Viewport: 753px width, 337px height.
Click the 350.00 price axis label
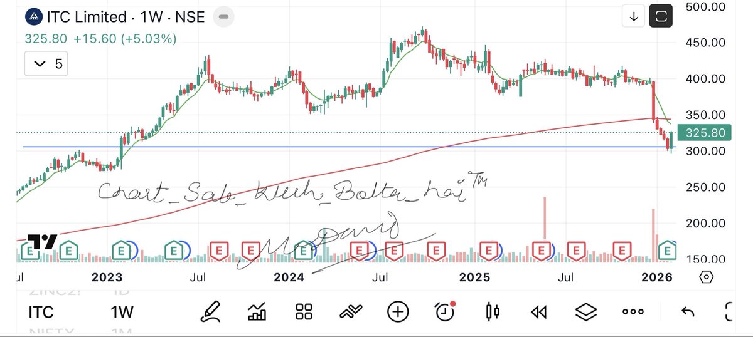tap(705, 115)
